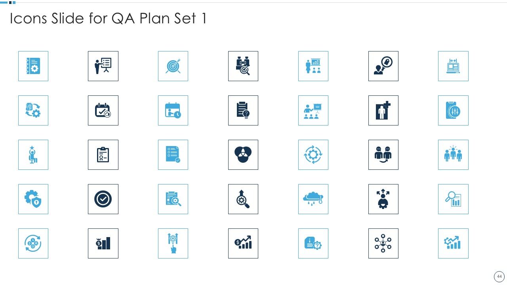Select the presenter at whiteboard icon

pos(103,66)
